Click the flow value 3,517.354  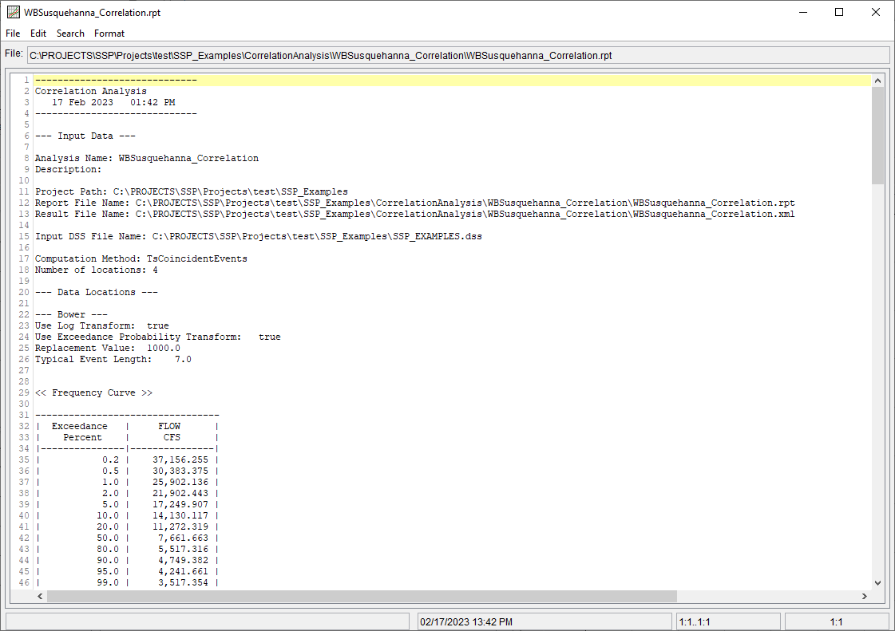(183, 582)
